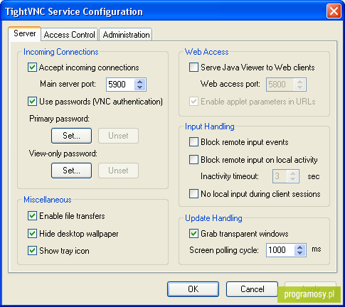Confirm settings with OK button
Viewport: 345px width, 307px height.
point(193,289)
